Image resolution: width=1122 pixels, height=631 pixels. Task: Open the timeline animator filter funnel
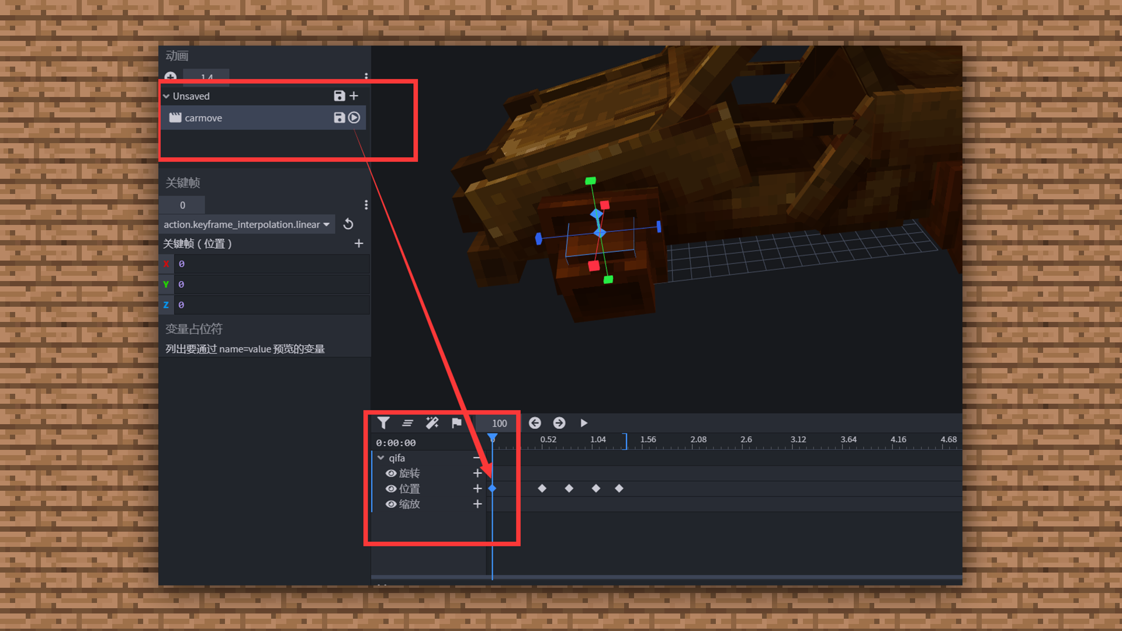click(383, 423)
